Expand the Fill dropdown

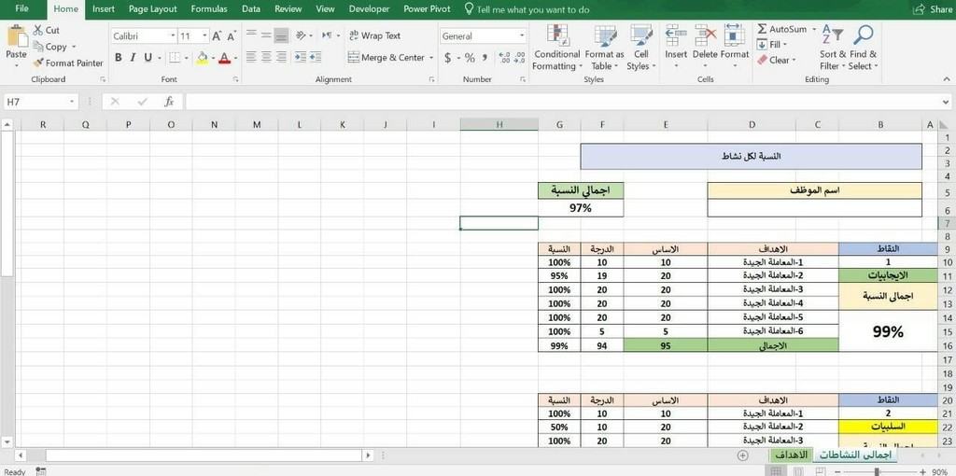pyautogui.click(x=785, y=45)
